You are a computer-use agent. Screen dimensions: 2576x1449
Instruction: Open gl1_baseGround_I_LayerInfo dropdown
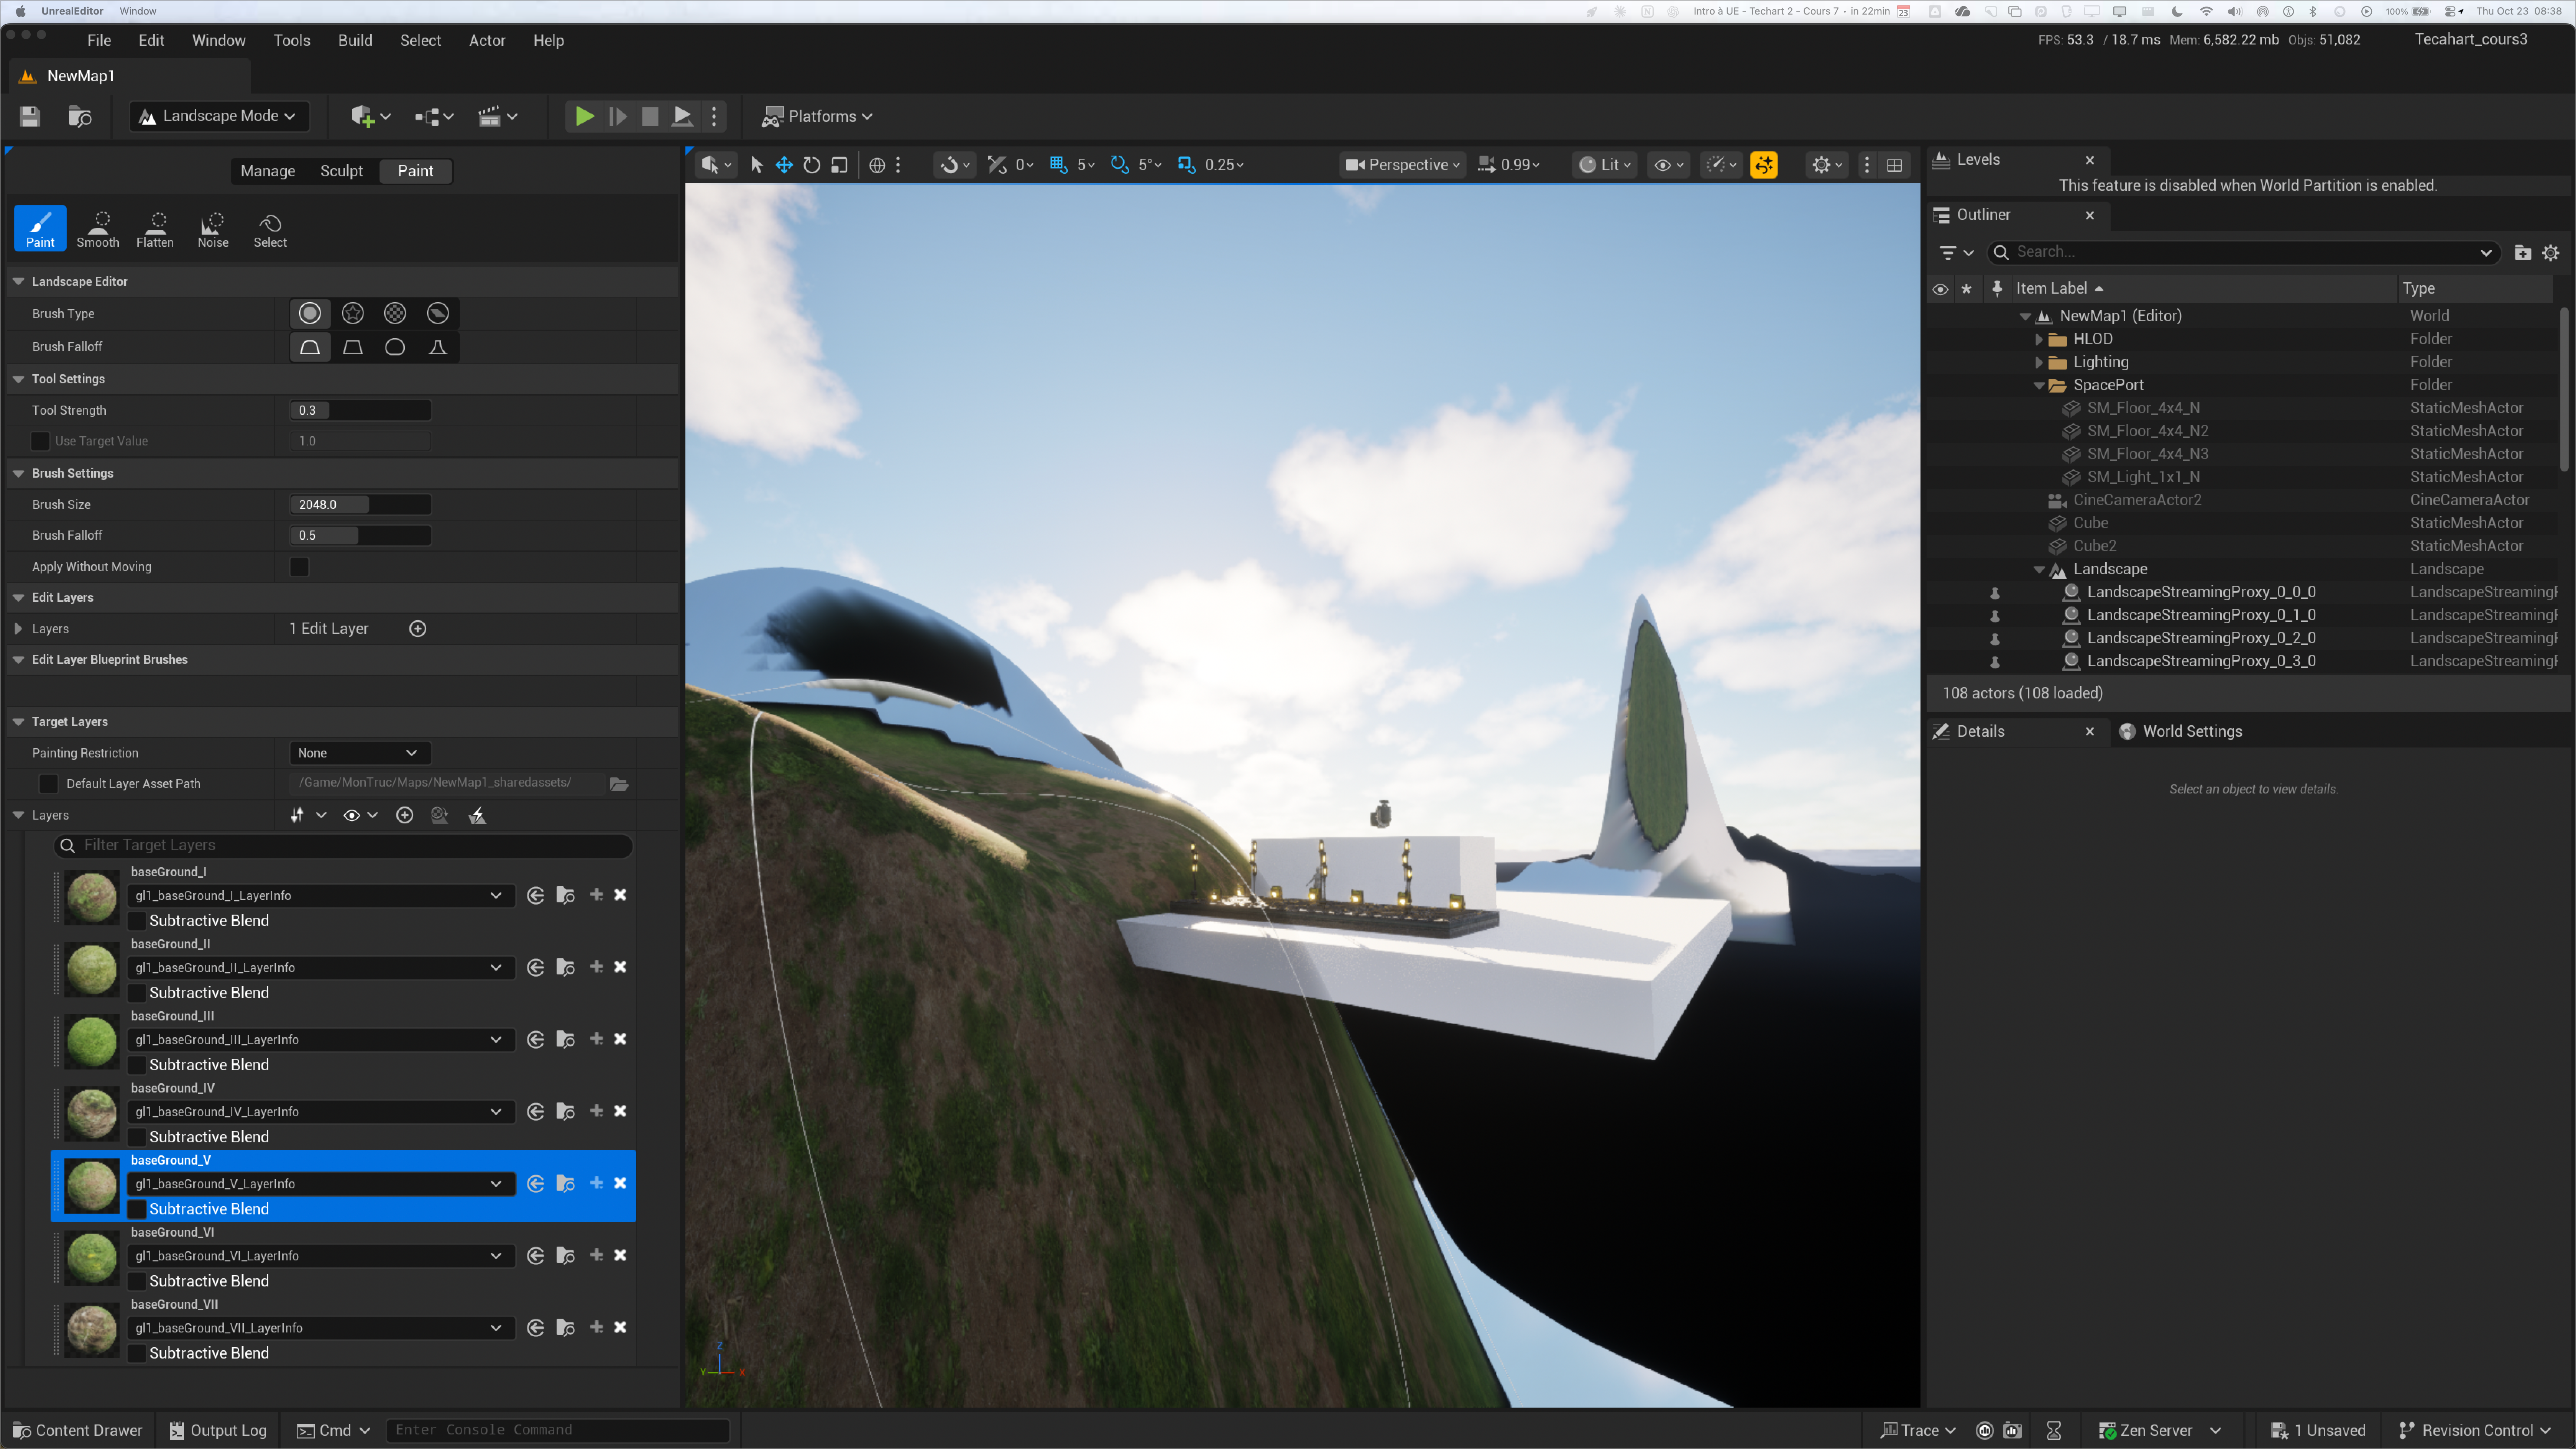point(320,896)
